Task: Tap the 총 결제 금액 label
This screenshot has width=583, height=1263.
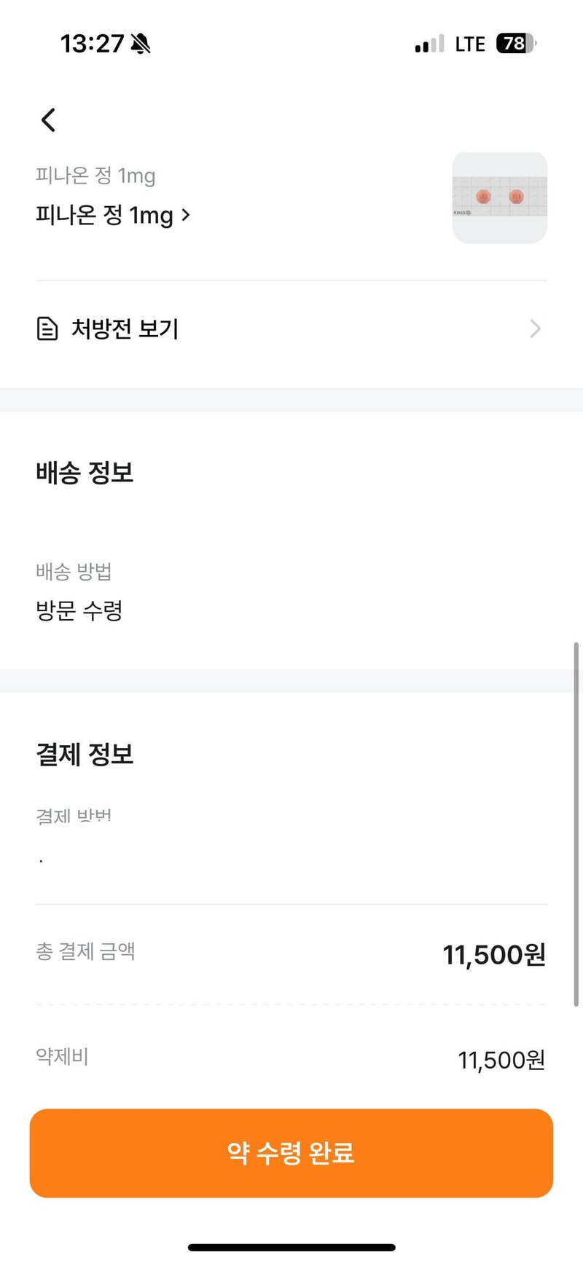Action: [85, 951]
